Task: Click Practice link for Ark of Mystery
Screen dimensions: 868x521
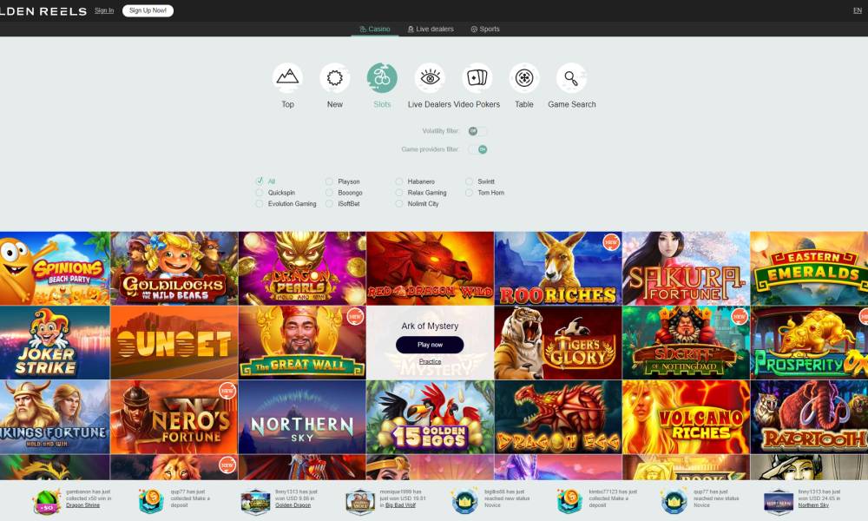Action: click(431, 361)
